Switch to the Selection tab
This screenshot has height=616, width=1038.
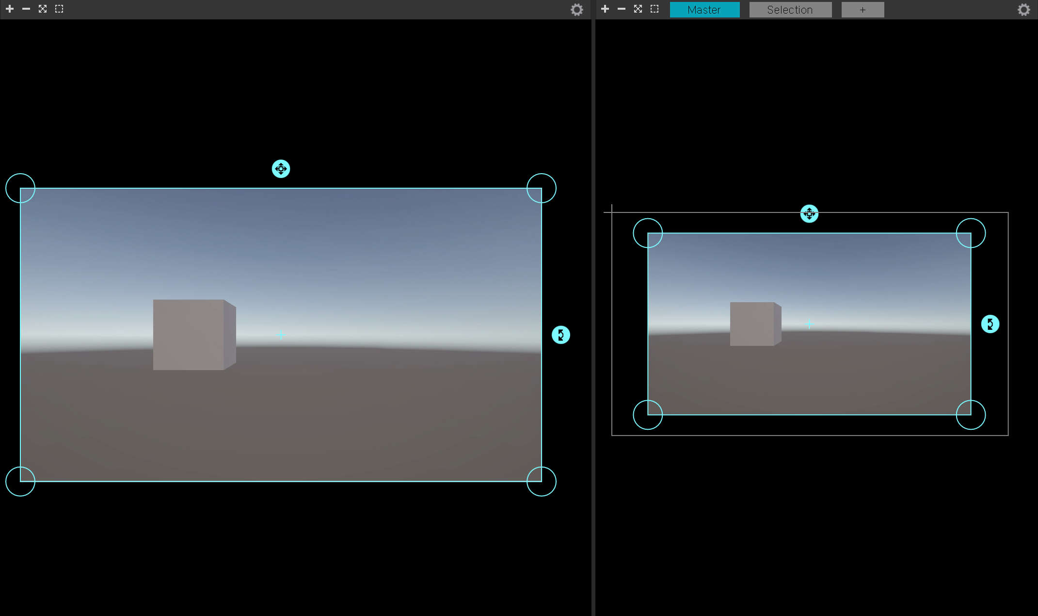(790, 10)
